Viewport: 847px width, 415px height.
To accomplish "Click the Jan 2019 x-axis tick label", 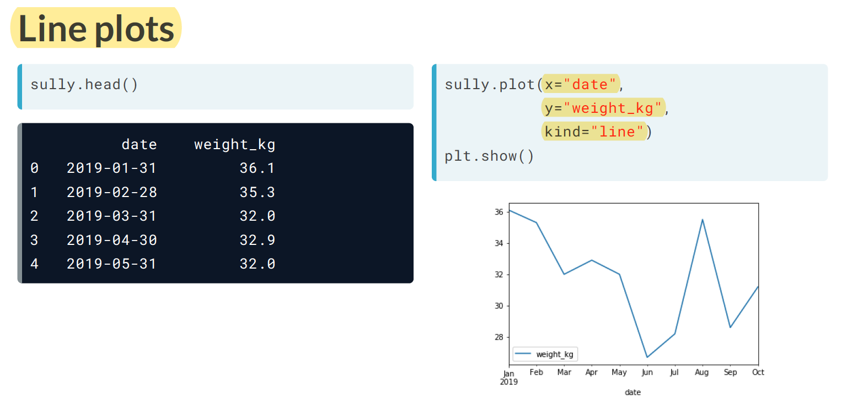I will (x=509, y=376).
